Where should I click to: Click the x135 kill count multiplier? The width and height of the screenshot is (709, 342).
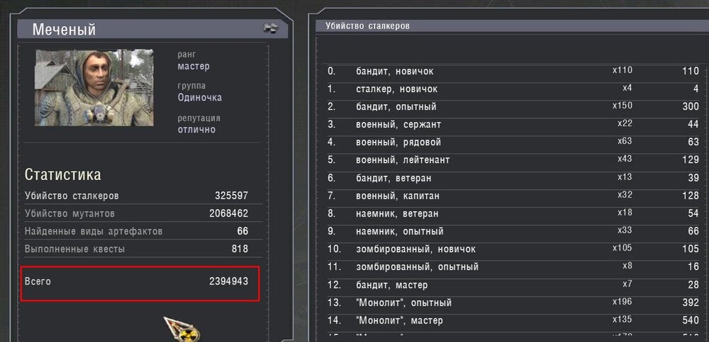tap(623, 319)
